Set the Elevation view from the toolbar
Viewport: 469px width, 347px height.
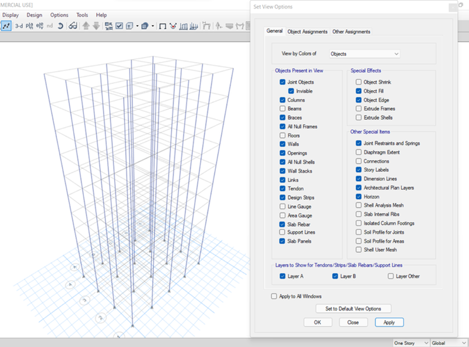tap(39, 26)
